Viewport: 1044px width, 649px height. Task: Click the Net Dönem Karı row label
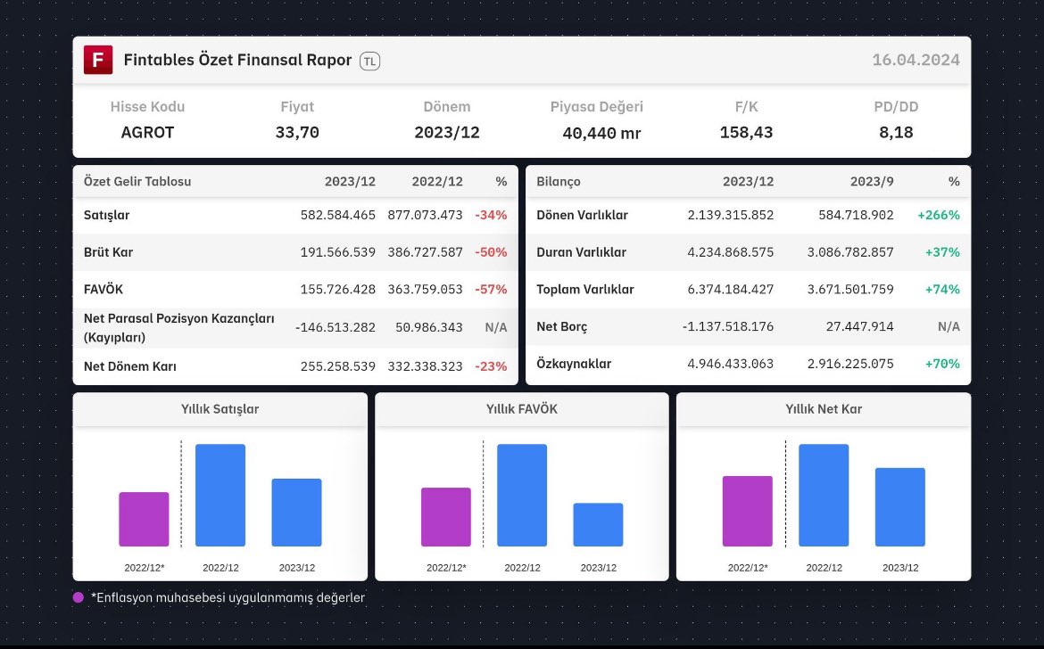pos(130,366)
